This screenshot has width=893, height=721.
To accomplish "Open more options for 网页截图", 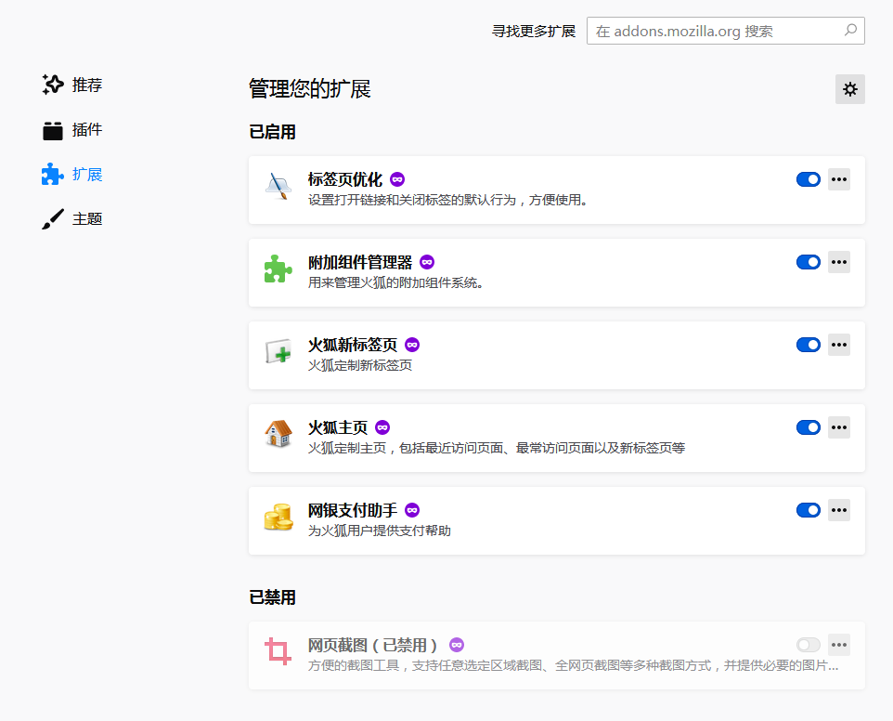I will (839, 644).
